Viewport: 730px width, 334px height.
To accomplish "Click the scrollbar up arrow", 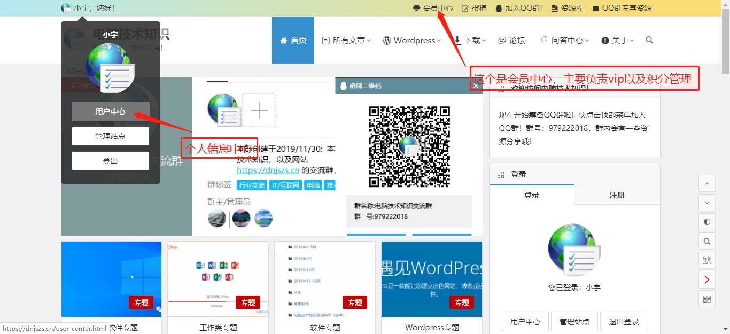I will point(725,4).
